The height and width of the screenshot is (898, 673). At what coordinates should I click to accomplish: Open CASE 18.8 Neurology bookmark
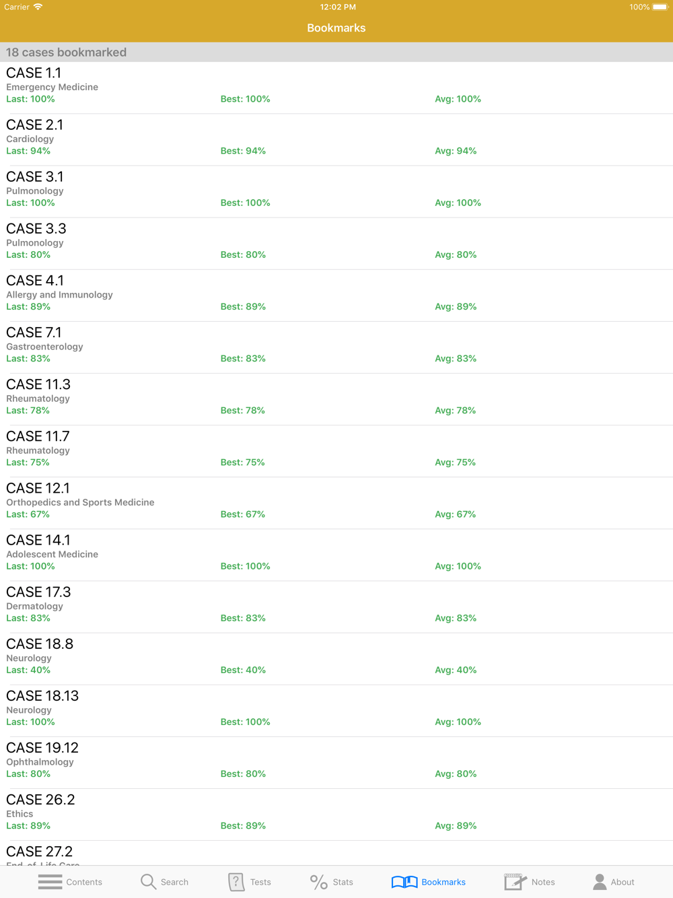[336, 658]
